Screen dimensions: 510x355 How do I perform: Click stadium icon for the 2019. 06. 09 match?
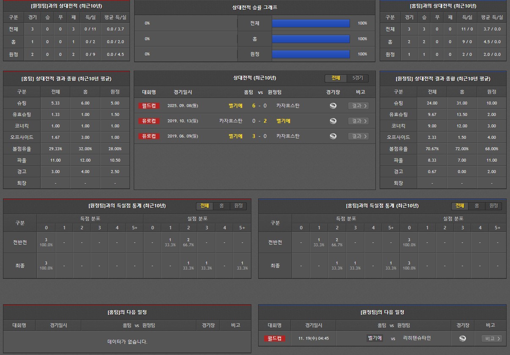(x=333, y=136)
